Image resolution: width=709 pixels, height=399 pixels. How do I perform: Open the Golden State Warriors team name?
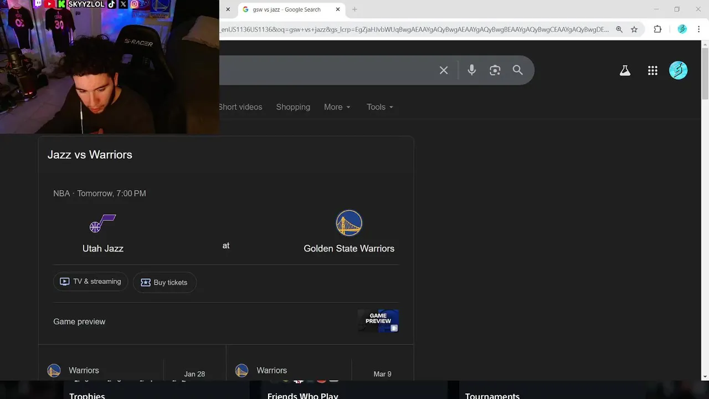point(349,248)
